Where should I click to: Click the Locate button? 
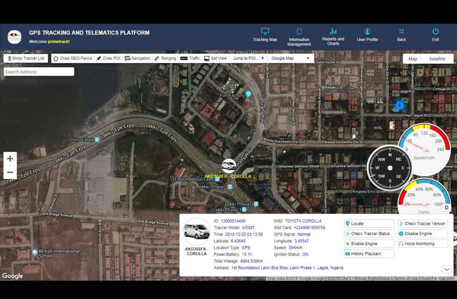[x=369, y=224]
